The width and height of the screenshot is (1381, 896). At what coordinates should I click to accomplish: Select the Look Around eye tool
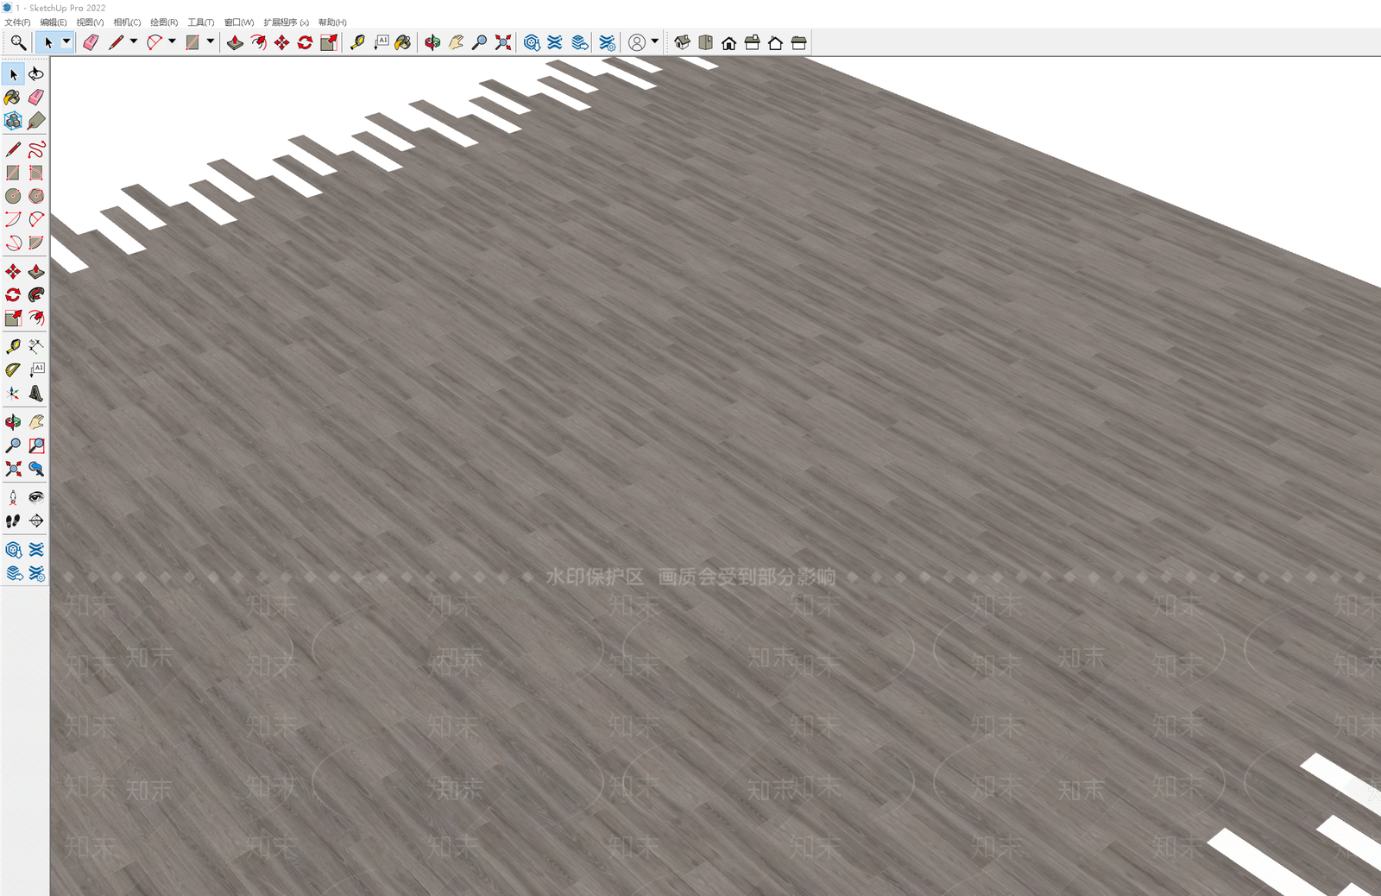36,497
